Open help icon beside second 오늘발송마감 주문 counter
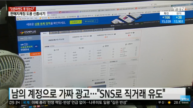This screenshot has width=193, height=108. [x=115, y=34]
